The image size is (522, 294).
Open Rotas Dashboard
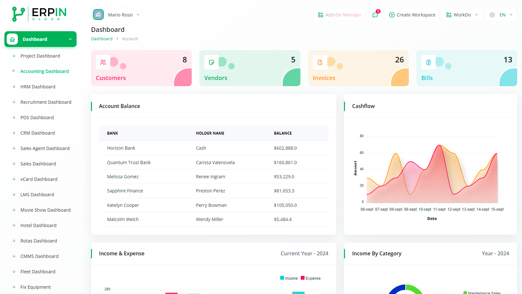pos(39,241)
